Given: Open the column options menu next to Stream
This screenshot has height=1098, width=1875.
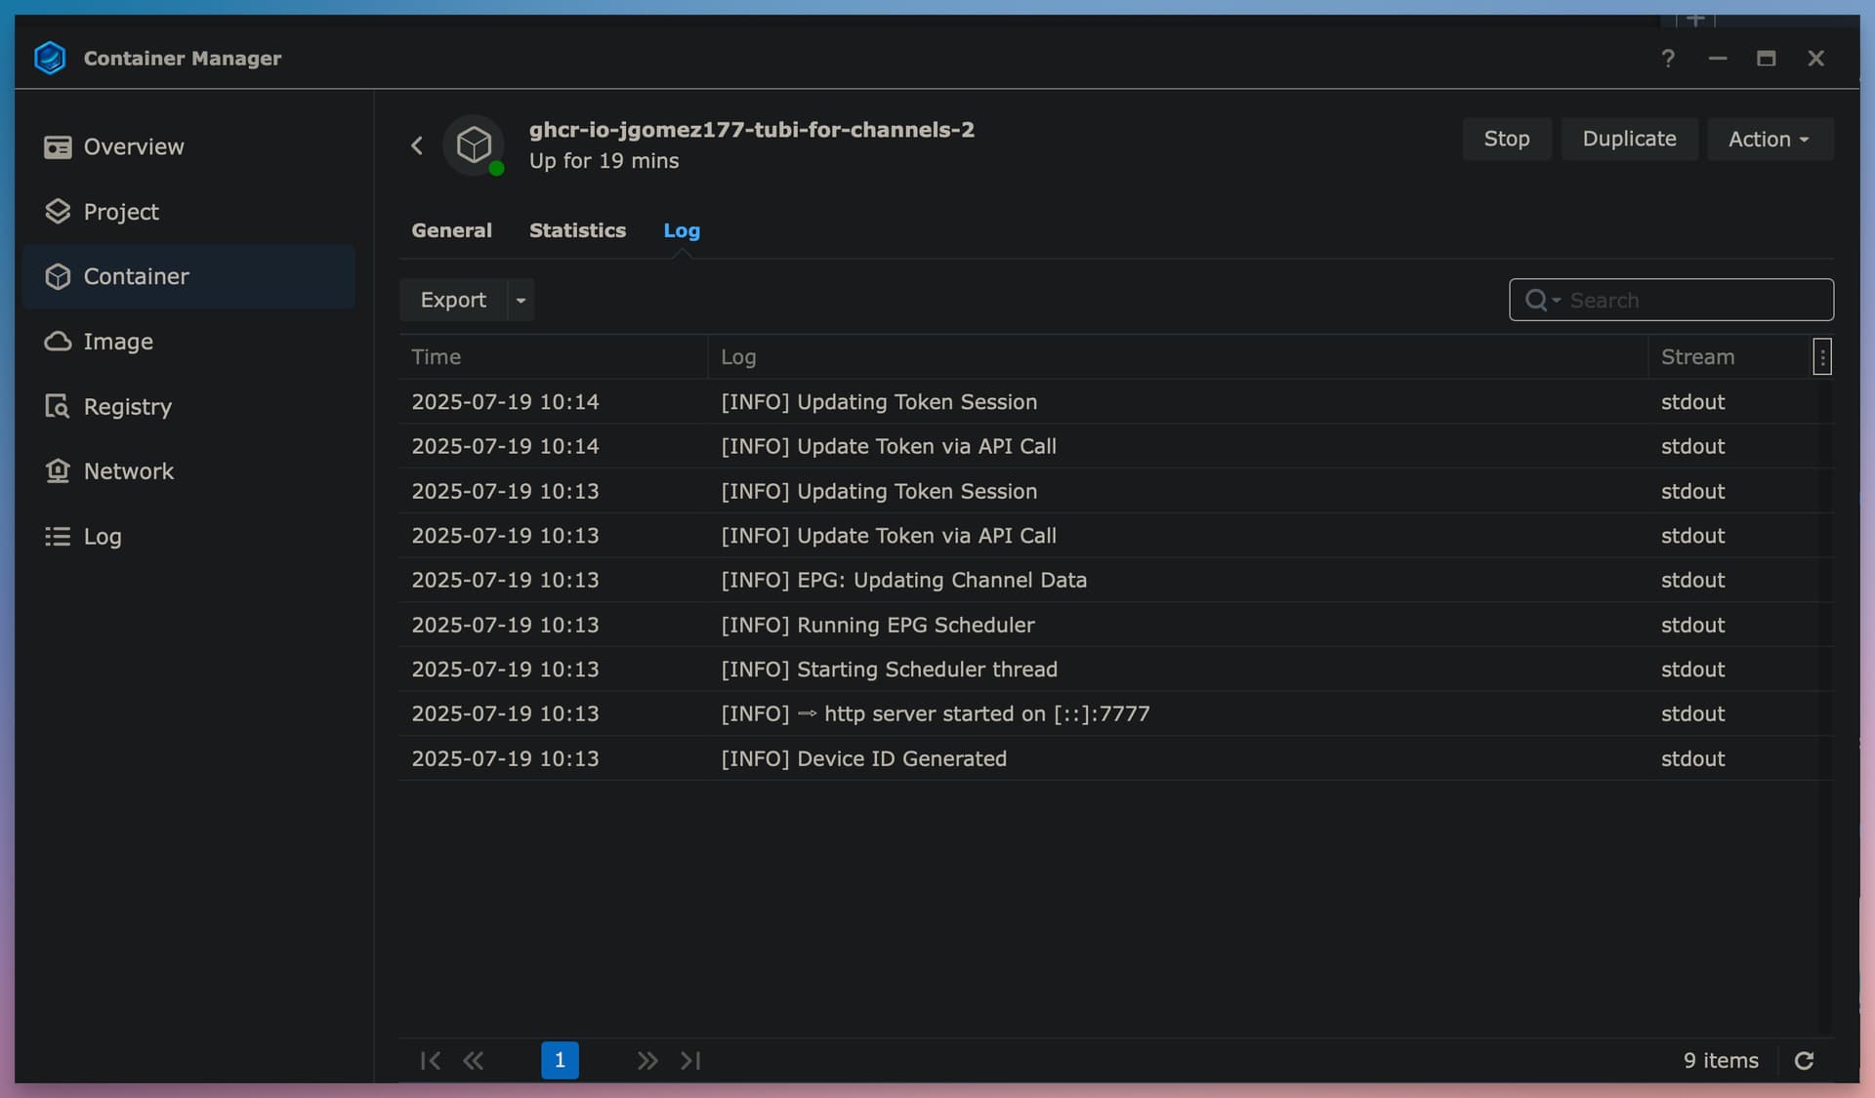Looking at the screenshot, I should click(1821, 357).
